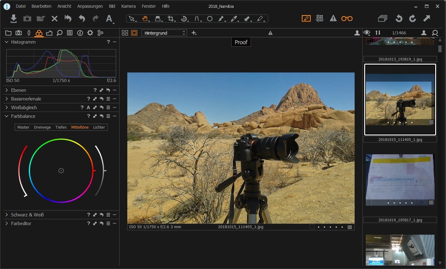Toggle the exposure warning overlay
This screenshot has height=269, width=446.
(333, 18)
